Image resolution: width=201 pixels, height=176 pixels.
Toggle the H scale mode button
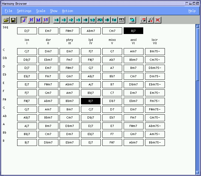click(31, 20)
